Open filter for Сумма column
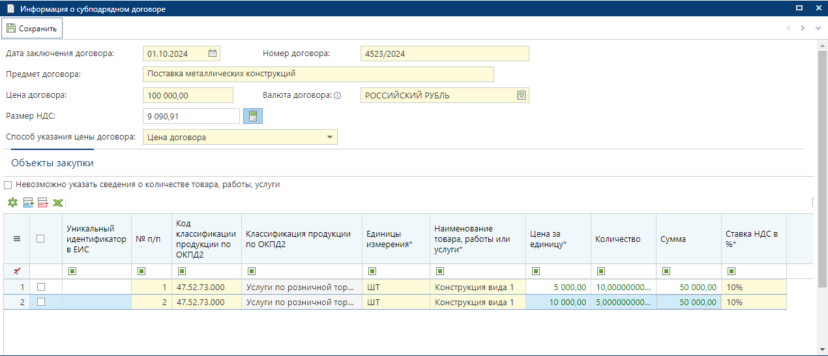This screenshot has width=828, height=356. (666, 271)
